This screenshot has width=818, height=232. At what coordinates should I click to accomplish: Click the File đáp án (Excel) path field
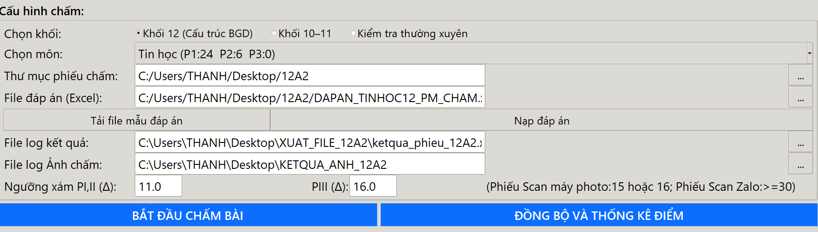[x=310, y=98]
